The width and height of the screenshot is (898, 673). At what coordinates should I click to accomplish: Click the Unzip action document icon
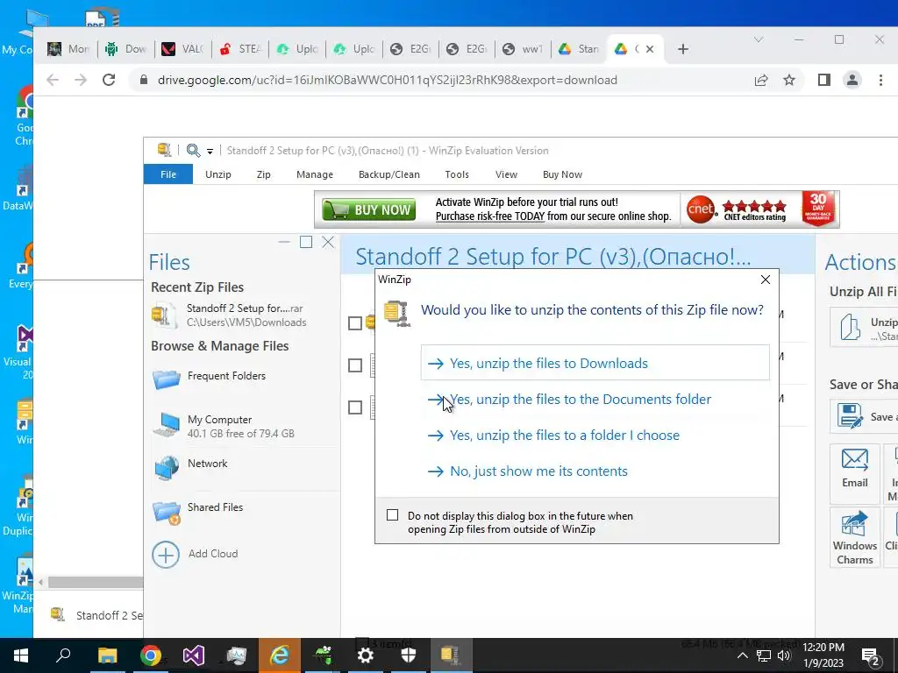click(x=851, y=328)
